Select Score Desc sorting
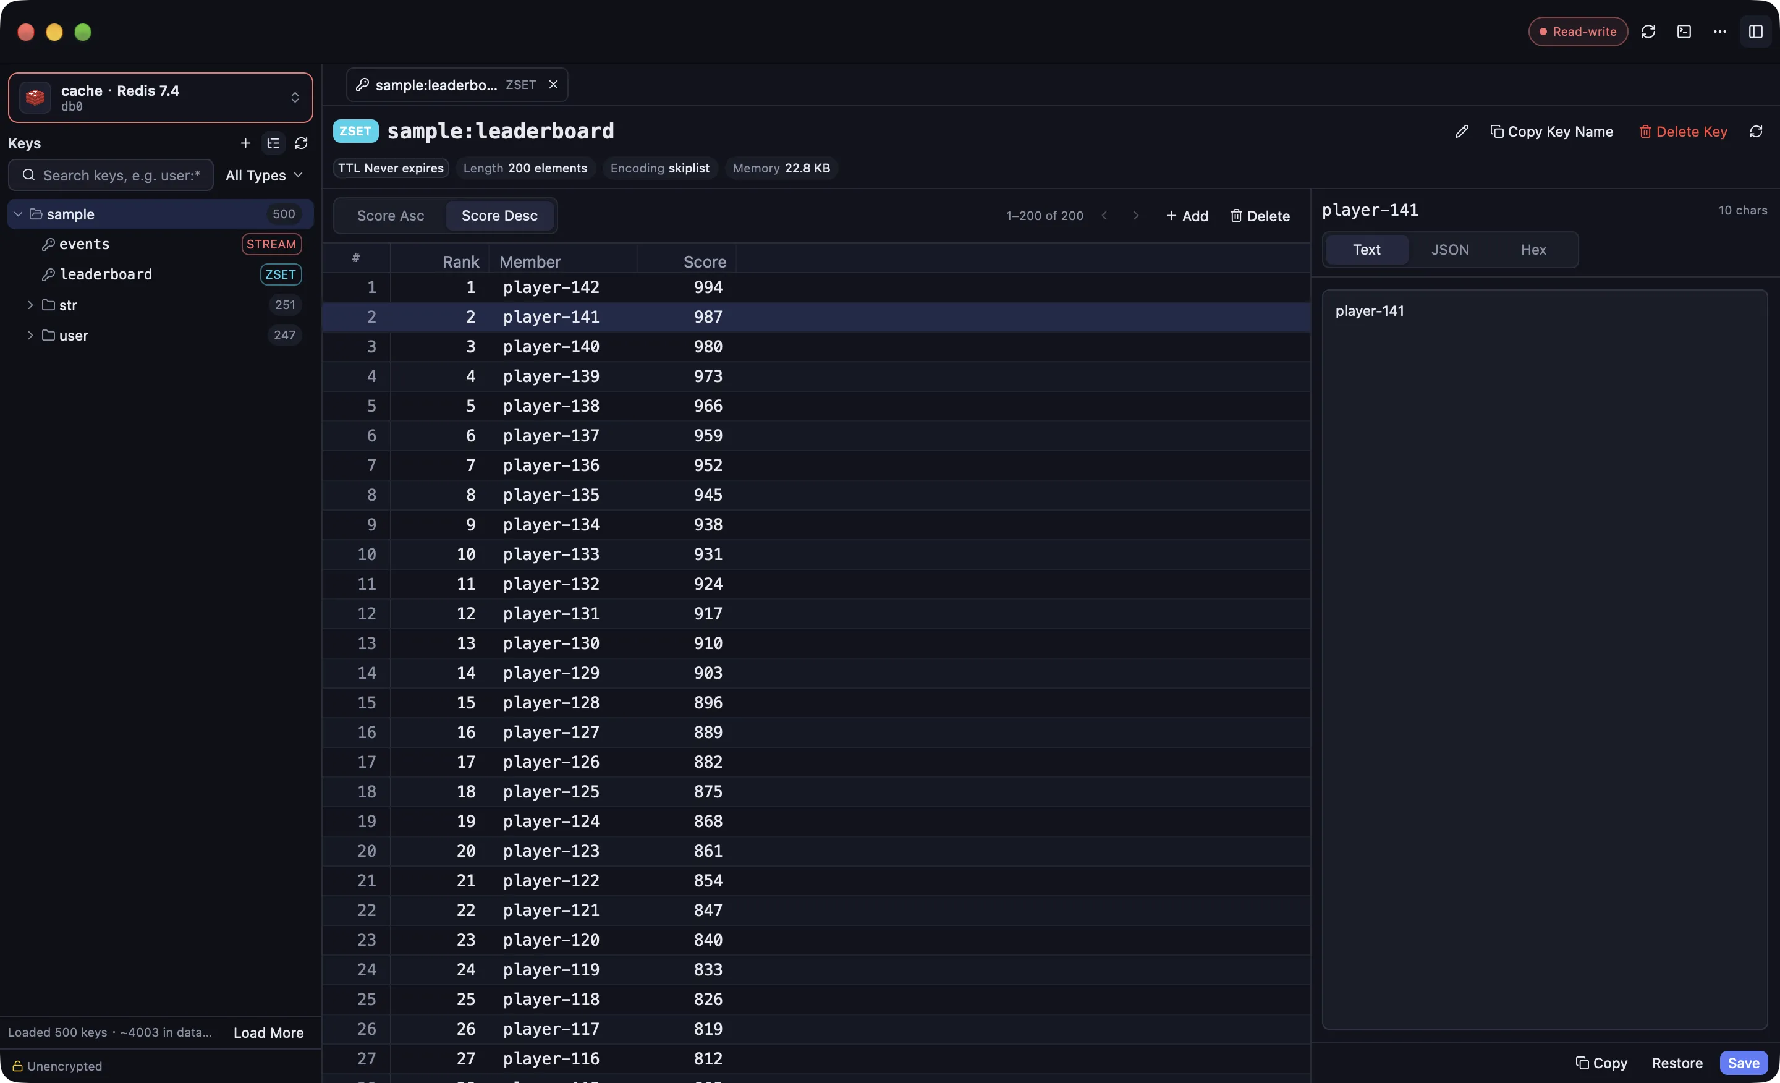Viewport: 1780px width, 1083px height. click(499, 216)
